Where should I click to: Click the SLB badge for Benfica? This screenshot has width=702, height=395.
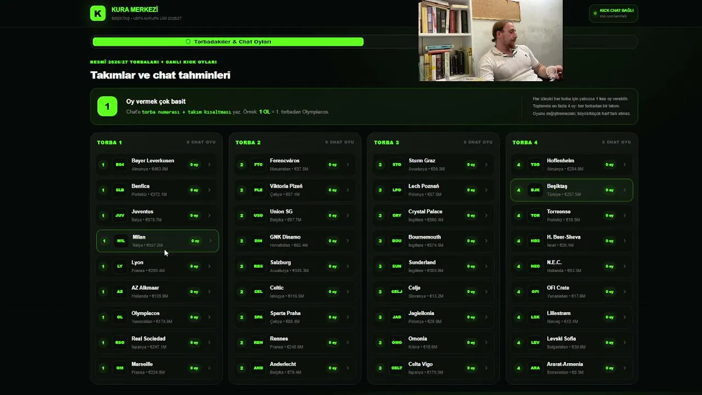pos(120,190)
